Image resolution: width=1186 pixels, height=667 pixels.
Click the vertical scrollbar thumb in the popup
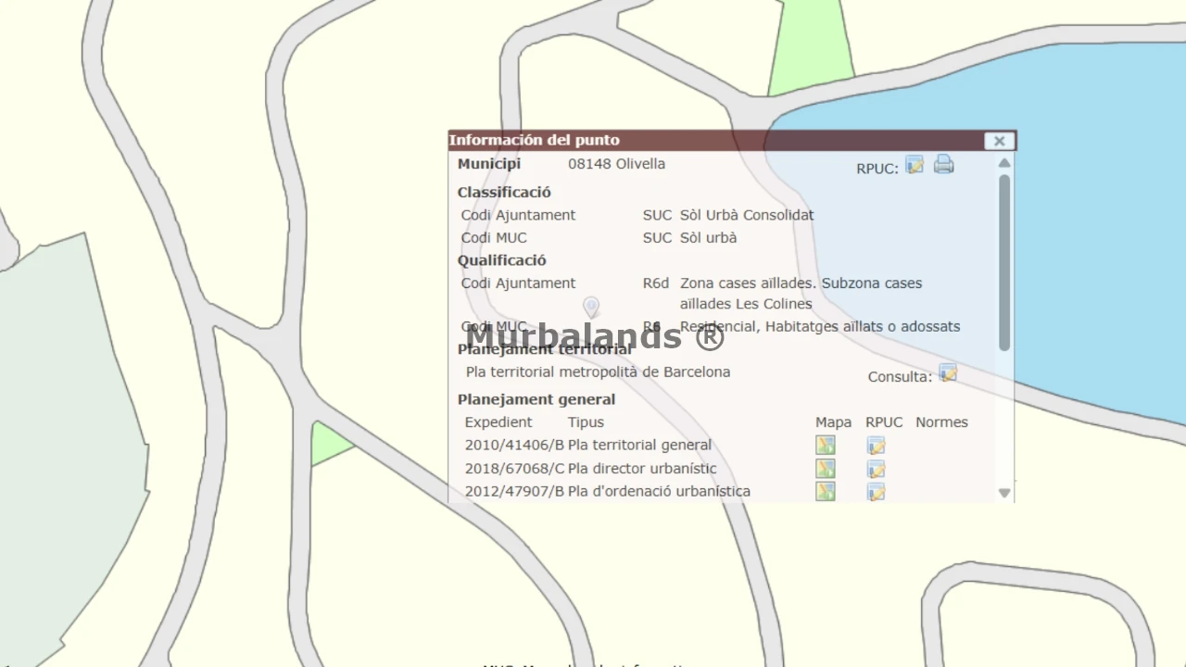pos(1004,262)
